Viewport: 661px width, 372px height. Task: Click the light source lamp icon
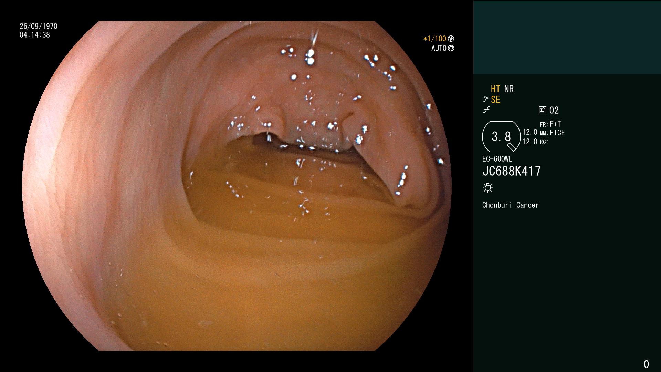[488, 188]
